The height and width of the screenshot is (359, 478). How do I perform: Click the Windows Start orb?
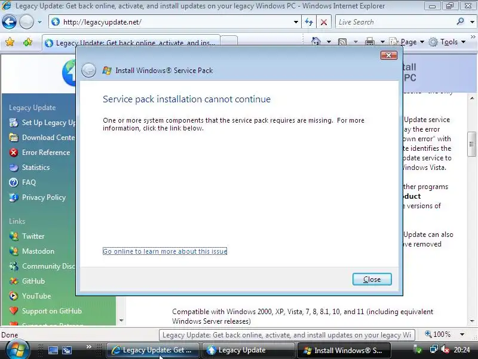click(17, 350)
